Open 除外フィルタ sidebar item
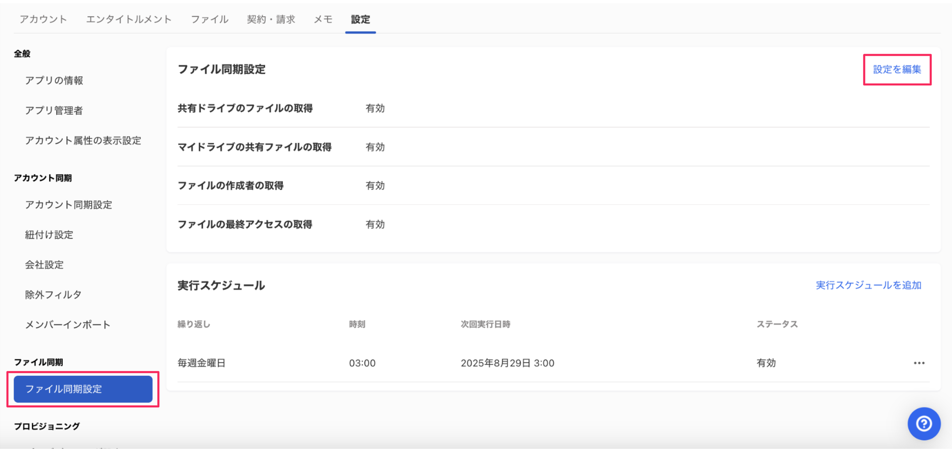The image size is (952, 449). (53, 295)
